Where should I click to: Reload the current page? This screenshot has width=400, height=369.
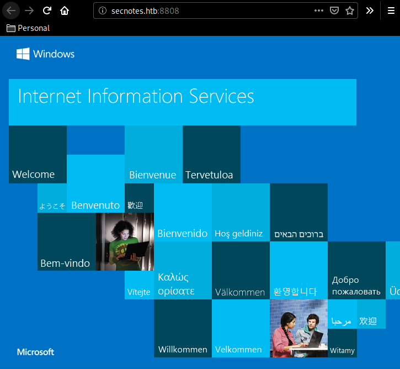click(47, 10)
